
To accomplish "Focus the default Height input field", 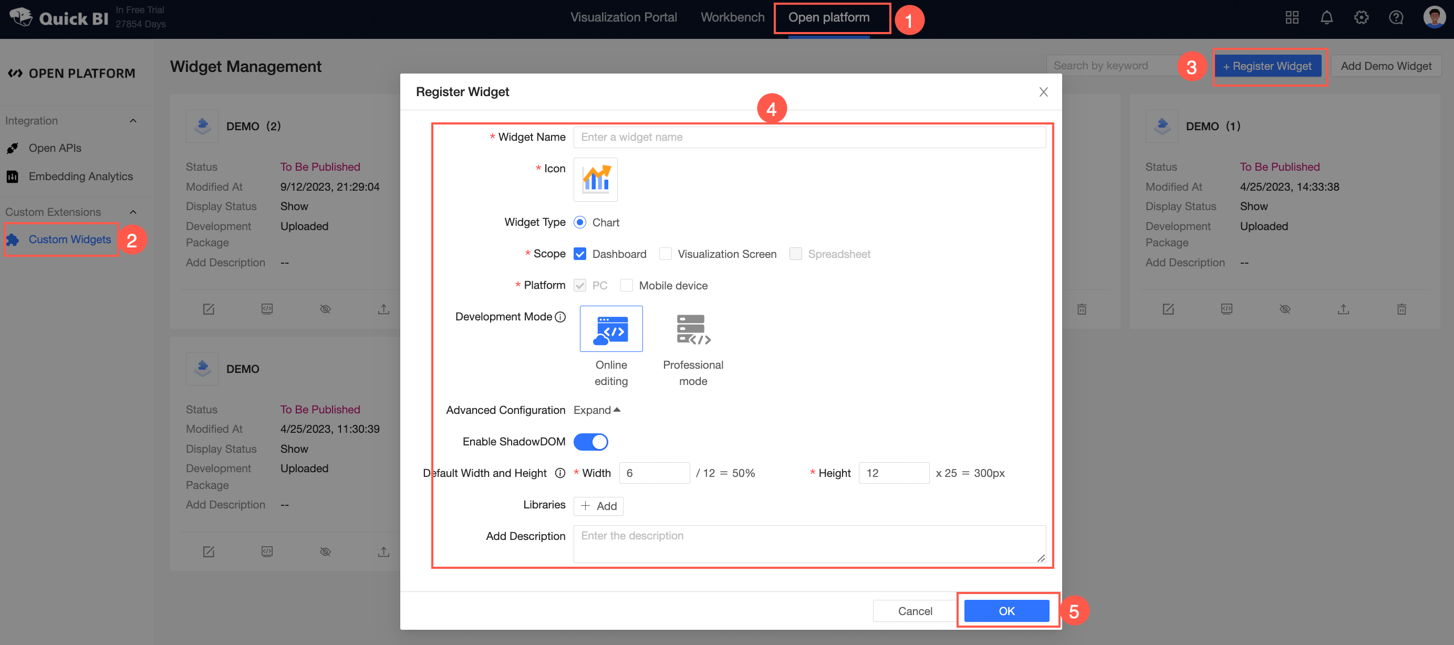I will tap(894, 473).
